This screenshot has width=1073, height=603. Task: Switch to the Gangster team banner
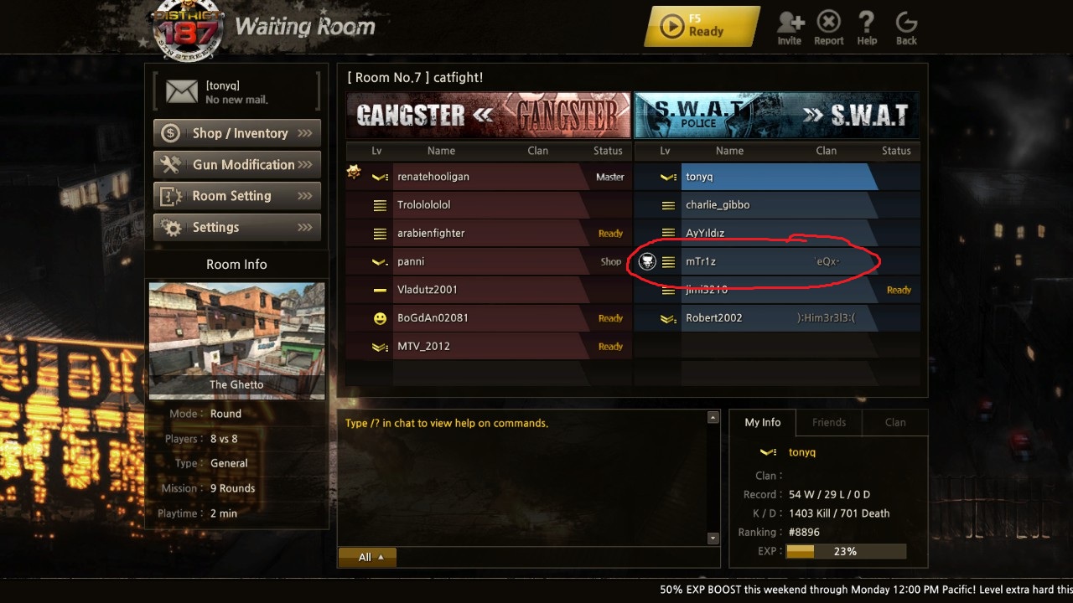coord(488,115)
